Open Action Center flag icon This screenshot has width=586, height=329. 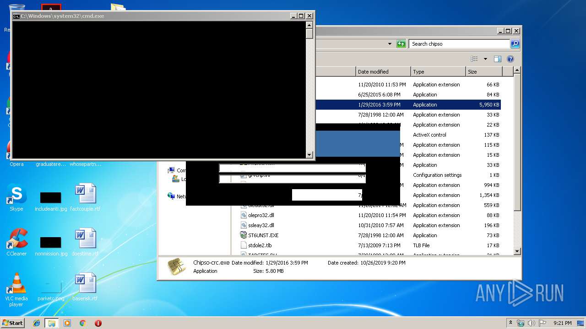(x=543, y=323)
